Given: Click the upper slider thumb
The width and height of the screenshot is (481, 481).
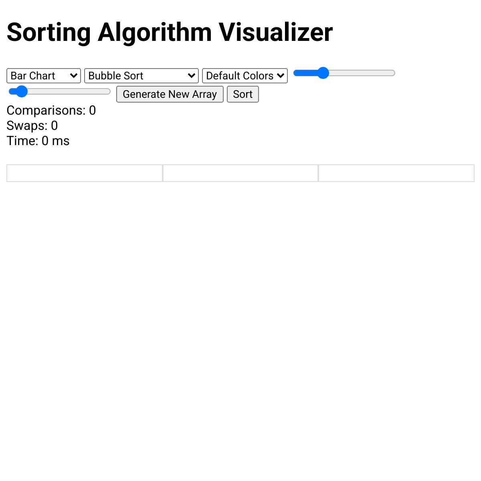Looking at the screenshot, I should [323, 73].
